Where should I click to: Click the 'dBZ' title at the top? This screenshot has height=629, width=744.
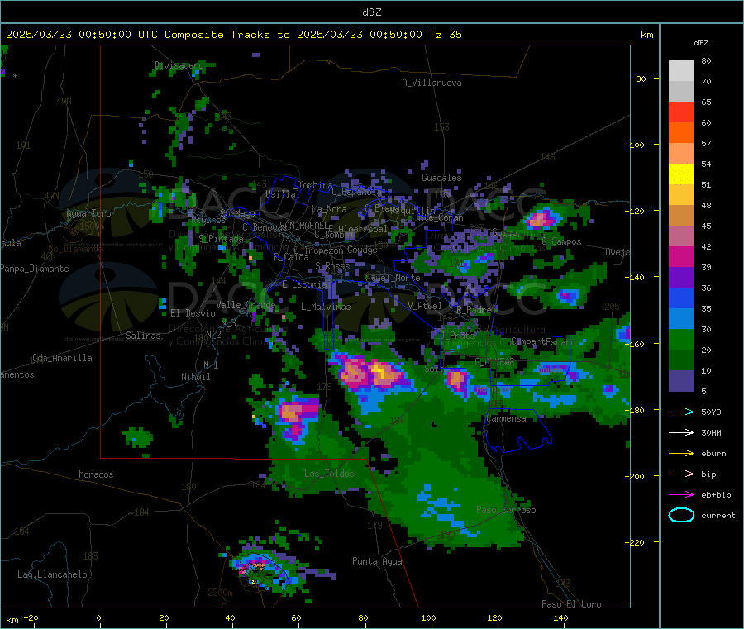[371, 12]
